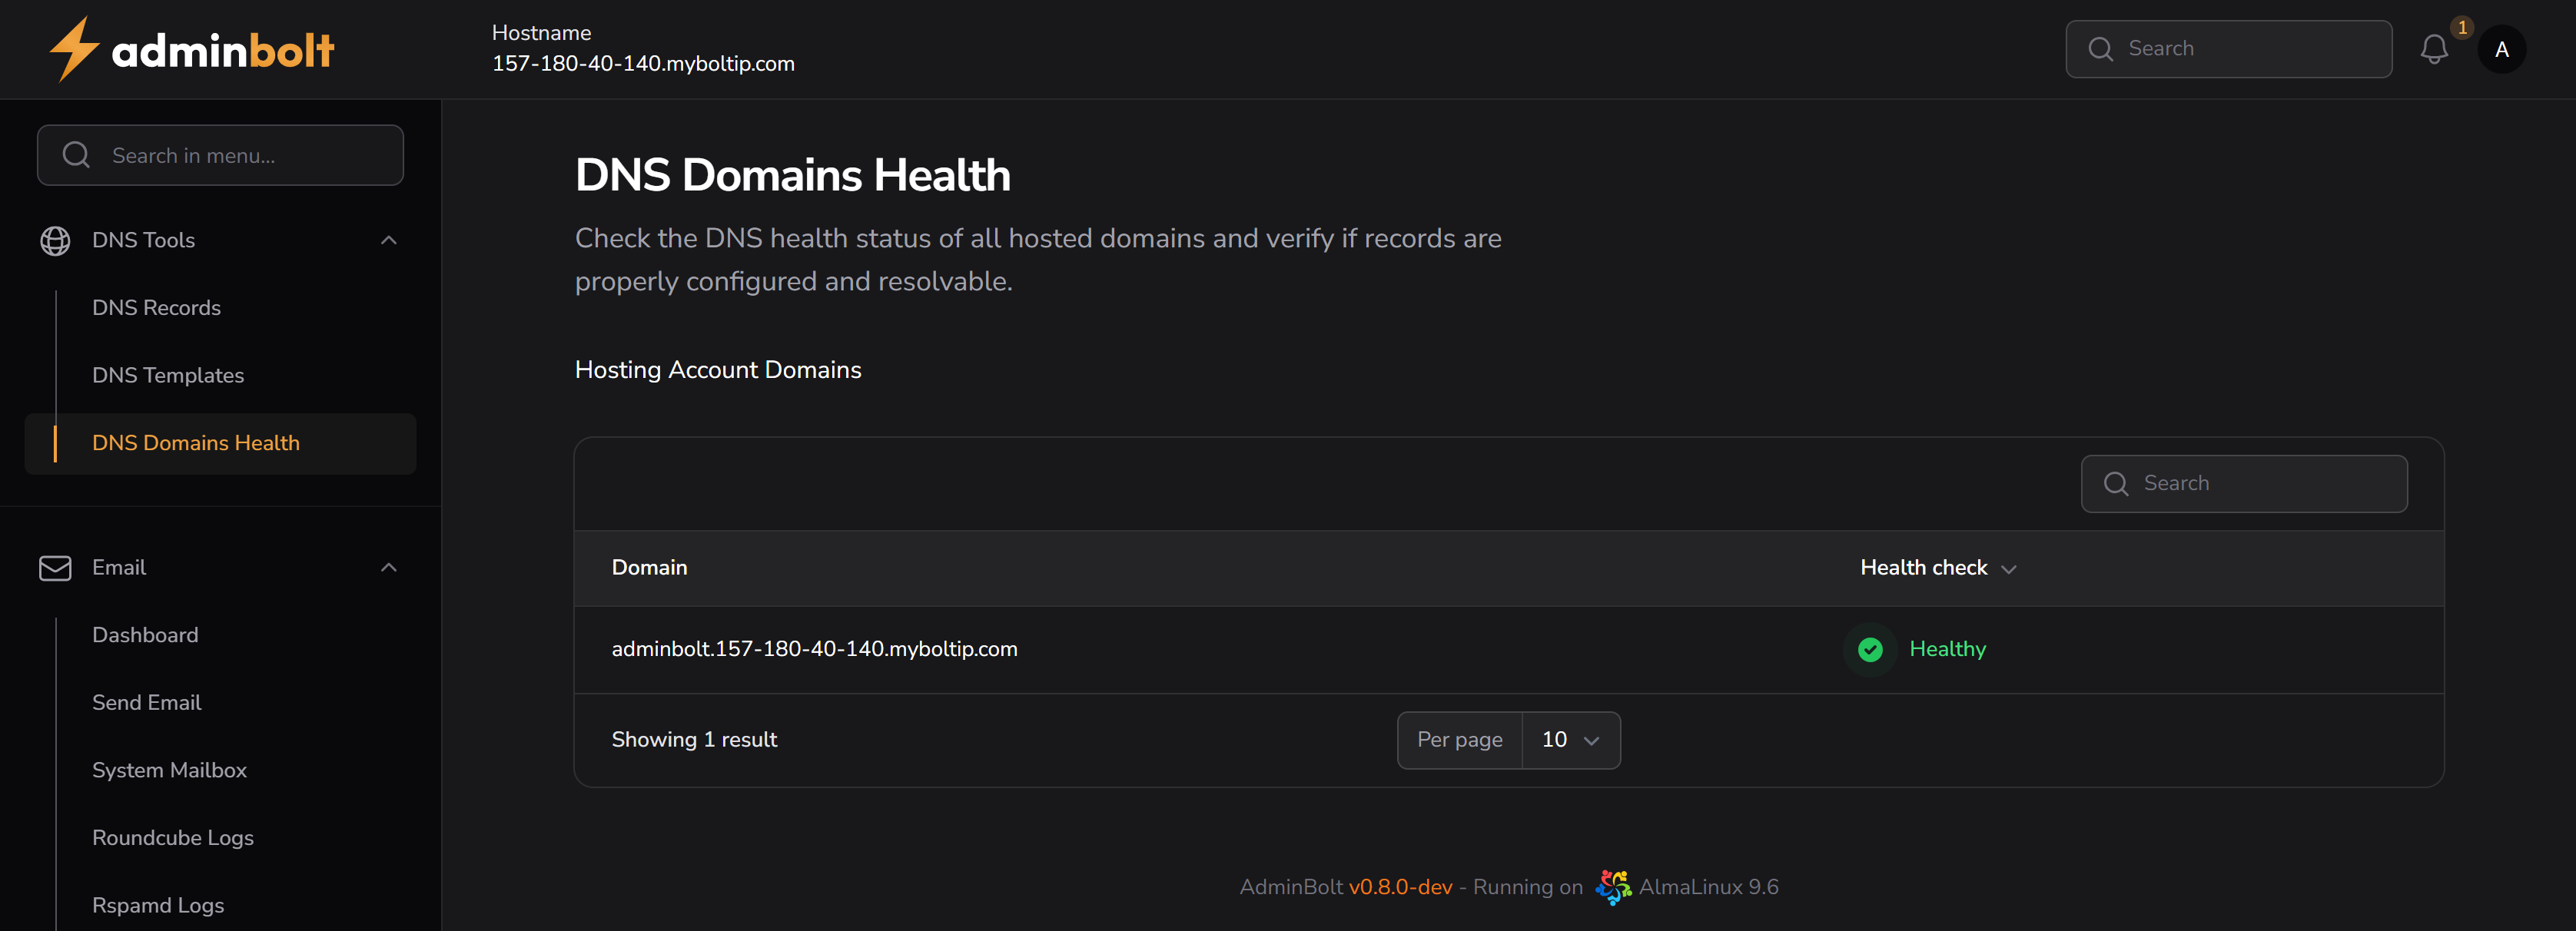This screenshot has width=2576, height=931.
Task: Collapse the DNS Tools section
Action: pyautogui.click(x=388, y=240)
